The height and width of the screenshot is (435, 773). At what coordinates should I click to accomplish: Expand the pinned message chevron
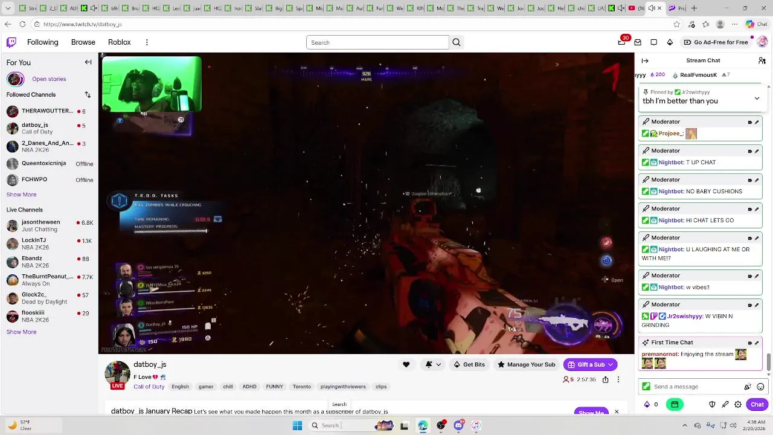(x=757, y=98)
